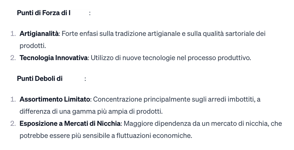Click the 'Punti Deboli di' heading
The width and height of the screenshot is (294, 150).
click(40, 79)
